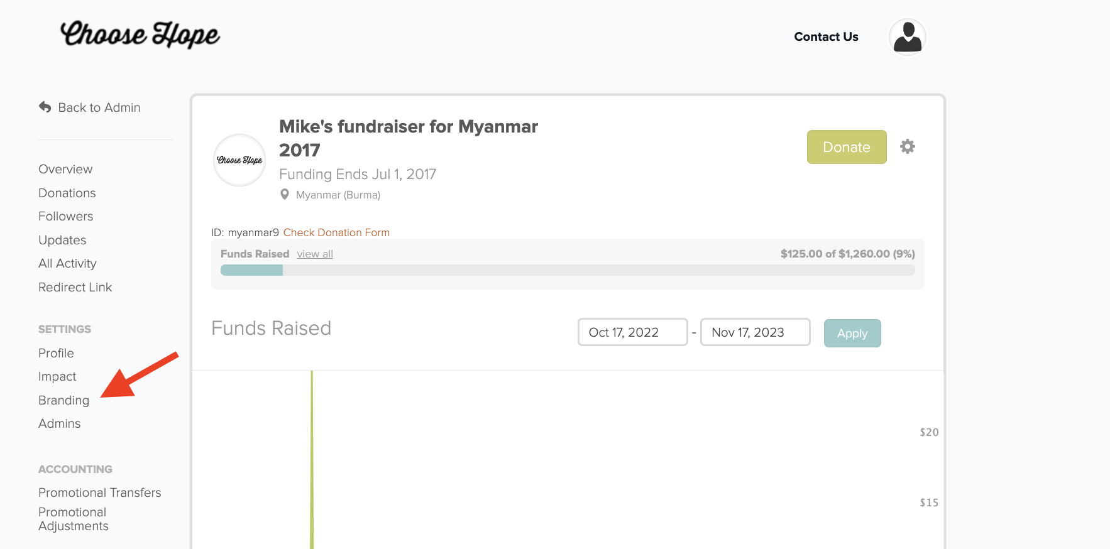1110x549 pixels.
Task: Select the end date field Nov 17, 2023
Action: (x=756, y=332)
